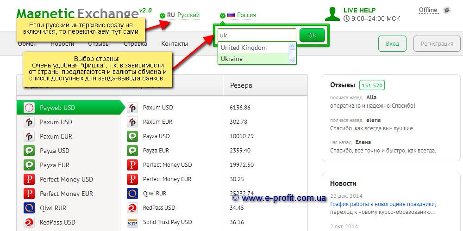The width and height of the screenshot is (463, 231).
Task: Click Perfect Money USD icon in left column
Action: [x=29, y=179]
